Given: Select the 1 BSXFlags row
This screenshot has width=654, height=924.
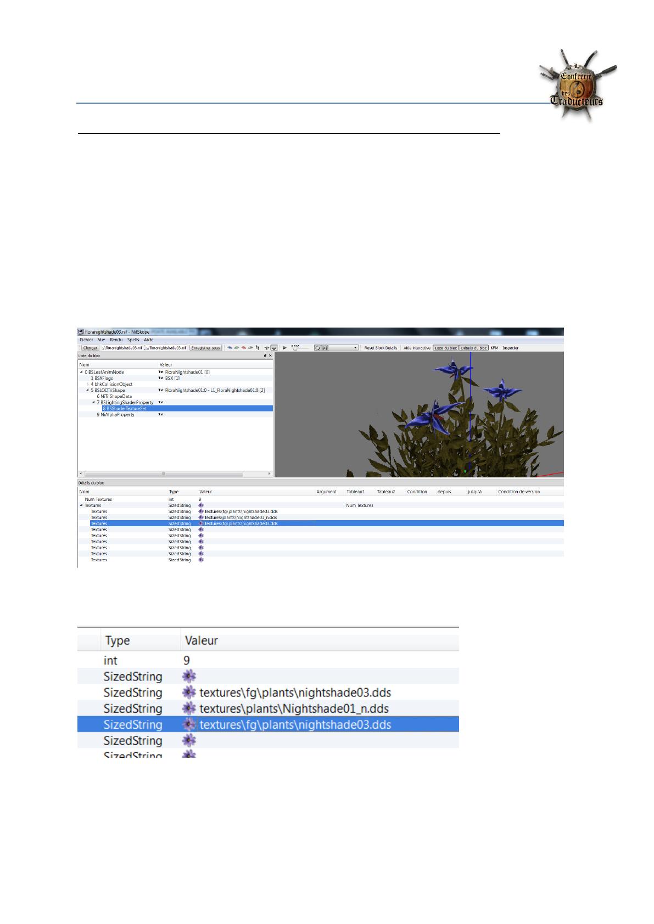Looking at the screenshot, I should (176, 378).
